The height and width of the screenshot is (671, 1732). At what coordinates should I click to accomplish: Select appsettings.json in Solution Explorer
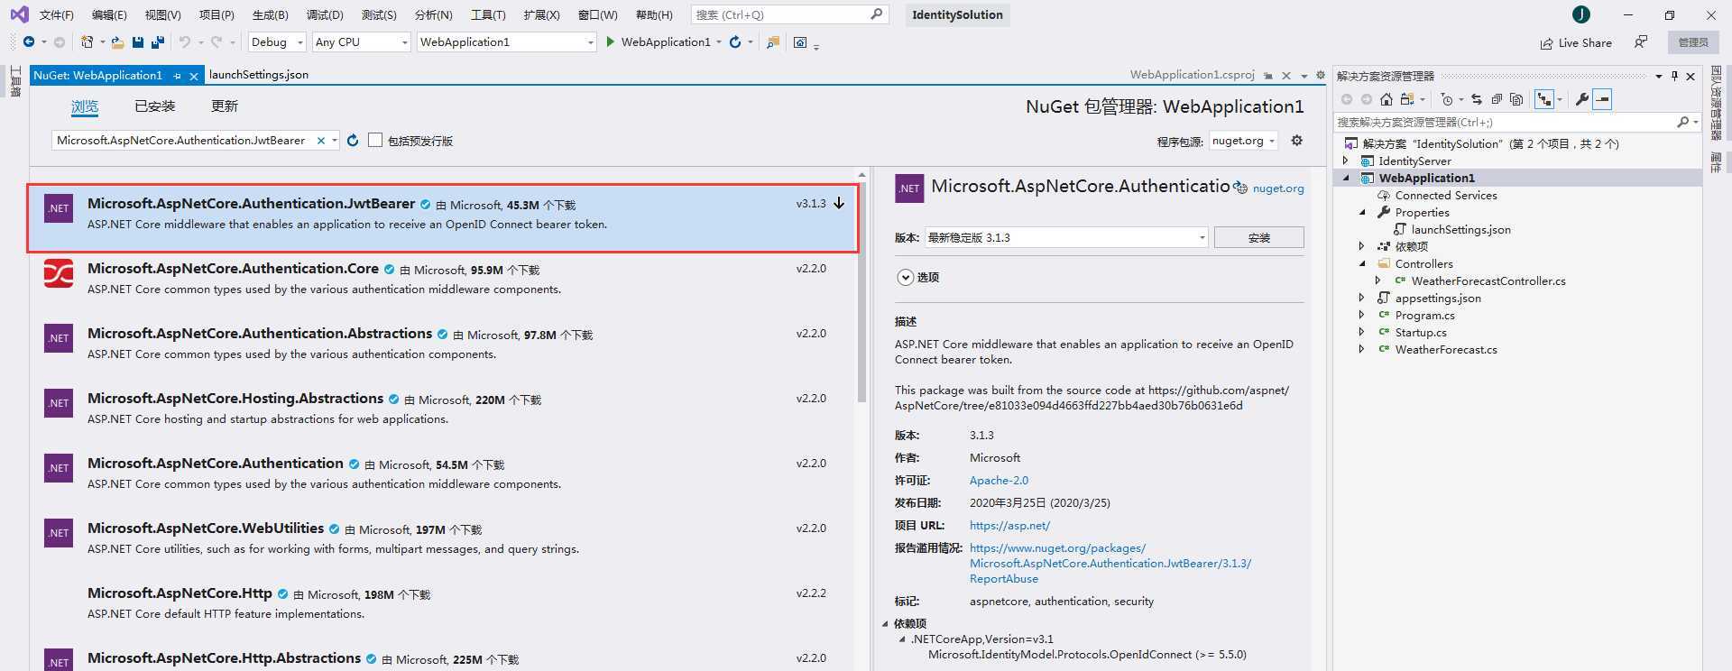tap(1437, 298)
